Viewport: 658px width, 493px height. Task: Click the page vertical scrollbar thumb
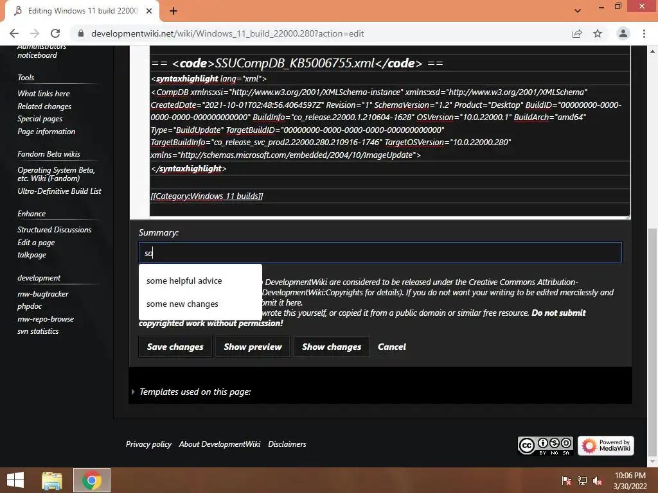pyautogui.click(x=652, y=342)
